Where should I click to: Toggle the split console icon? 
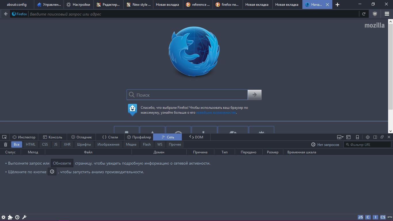click(348, 137)
